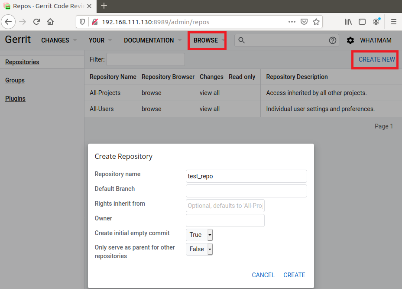Click browse link for All-Users
Screen dimensions: 402x289
pyautogui.click(x=152, y=109)
